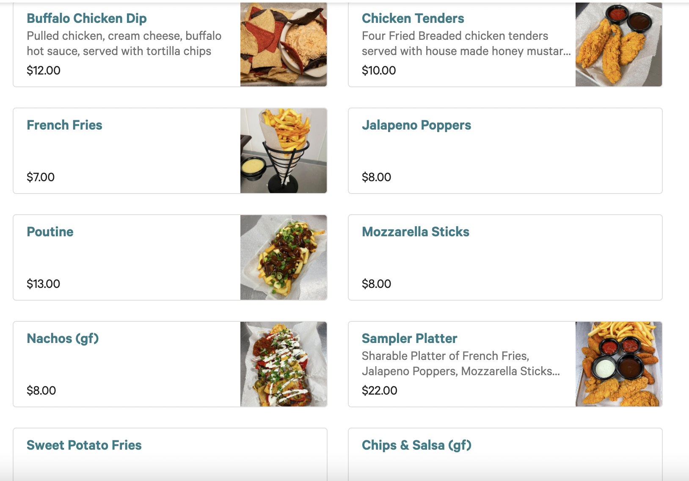
Task: Choose the French Fries menu item
Action: click(64, 125)
